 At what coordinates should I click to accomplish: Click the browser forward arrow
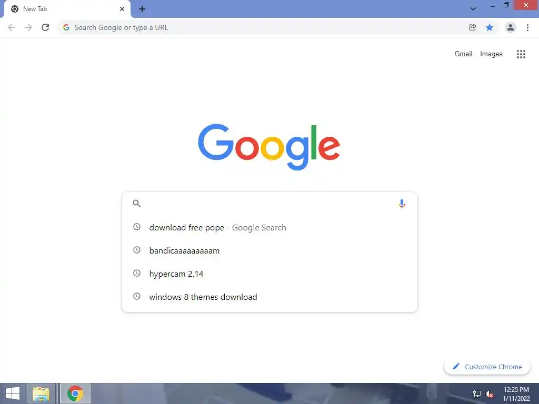pos(28,27)
